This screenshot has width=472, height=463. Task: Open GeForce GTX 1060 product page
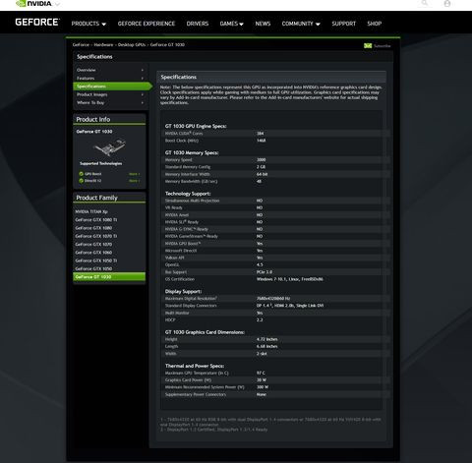coord(93,253)
